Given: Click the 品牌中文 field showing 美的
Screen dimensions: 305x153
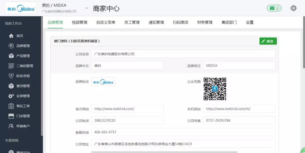Looking at the screenshot, I should click(x=127, y=66).
